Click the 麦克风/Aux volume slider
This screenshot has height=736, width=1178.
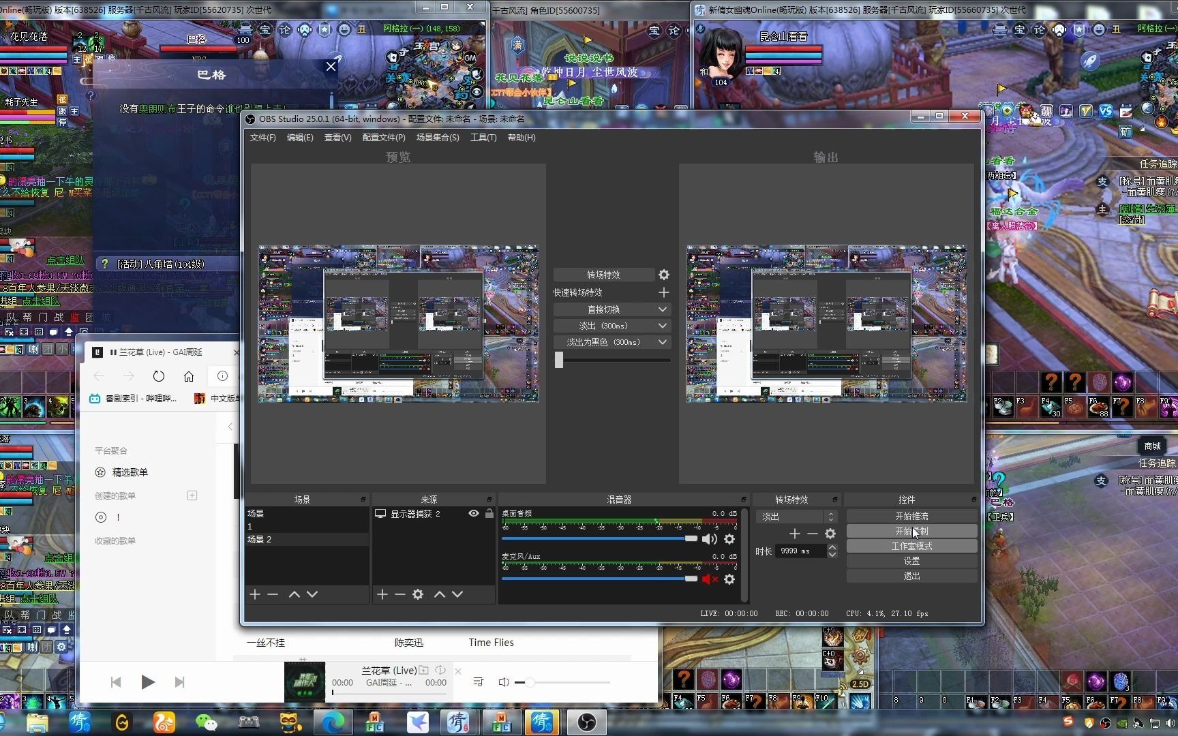[599, 579]
